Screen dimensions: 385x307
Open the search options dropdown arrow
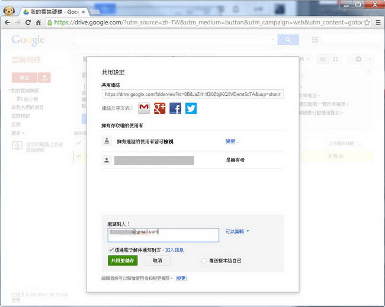pos(273,40)
